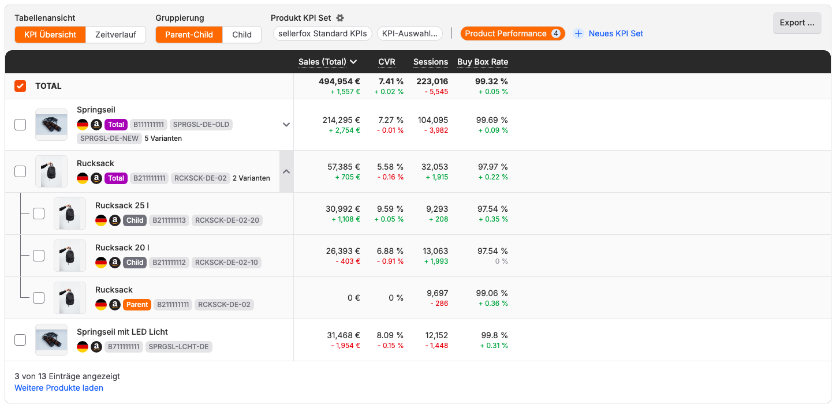
Task: Select the Rucksack 25 l checkbox
Action: click(39, 214)
